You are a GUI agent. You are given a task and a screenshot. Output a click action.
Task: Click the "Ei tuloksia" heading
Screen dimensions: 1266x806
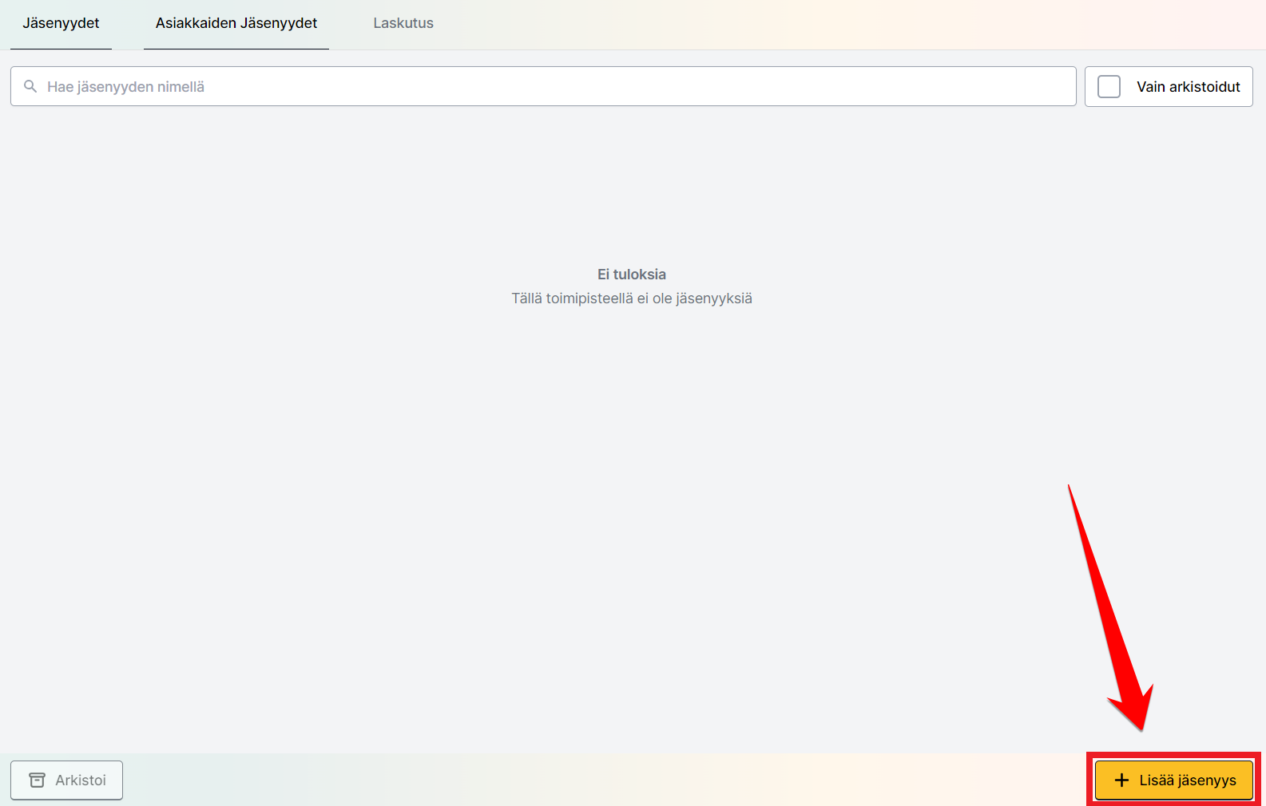coord(632,274)
